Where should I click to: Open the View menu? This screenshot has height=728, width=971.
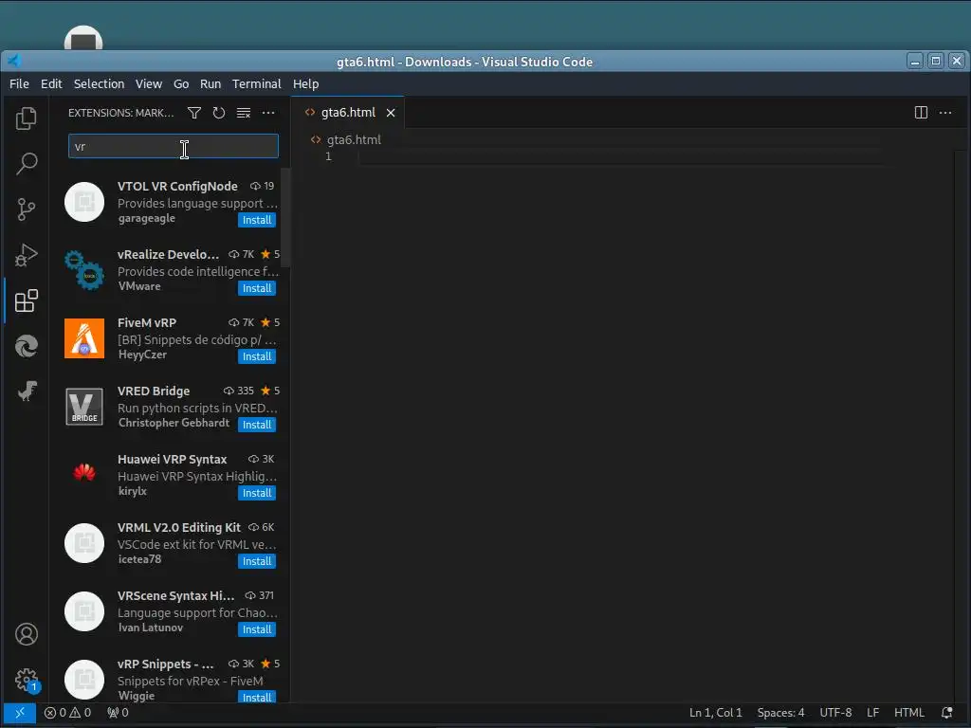(149, 83)
